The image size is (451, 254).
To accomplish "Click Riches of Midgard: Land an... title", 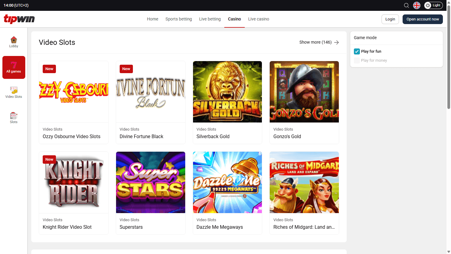I will click(x=304, y=227).
